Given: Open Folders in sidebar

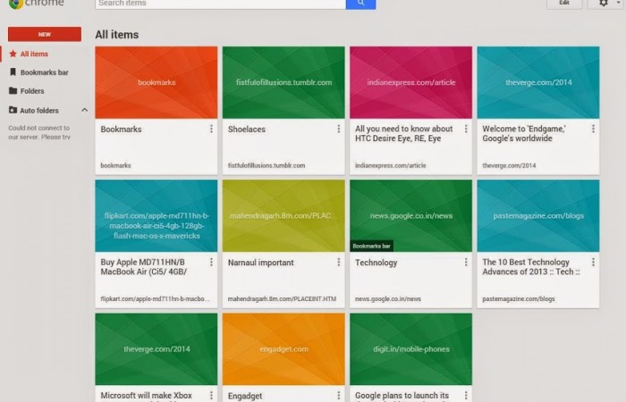Looking at the screenshot, I should tap(31, 91).
